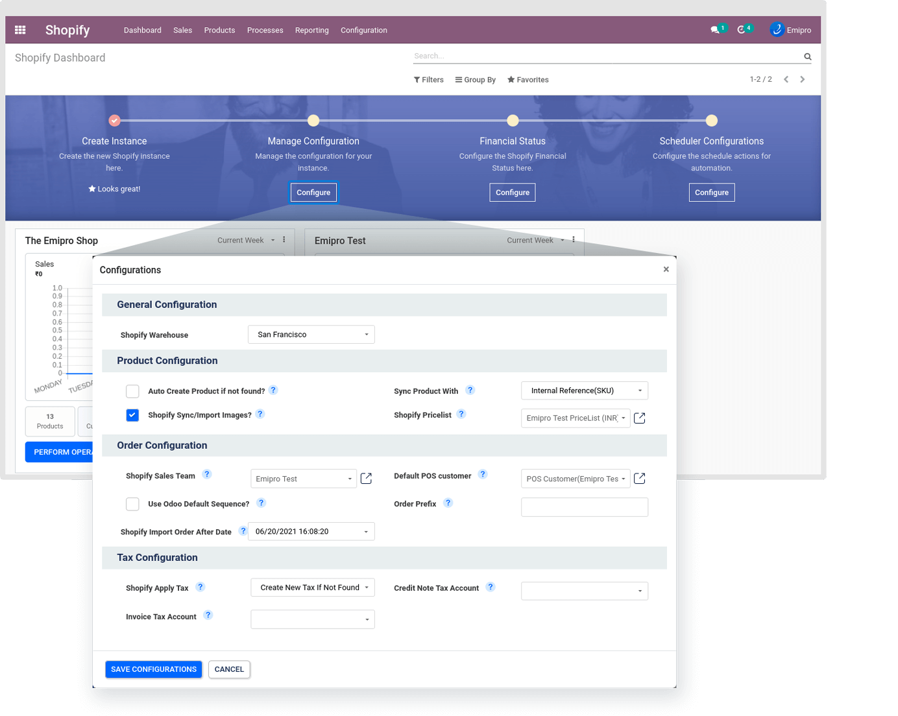
Task: Enable Auto Create Product if not found
Action: click(132, 391)
